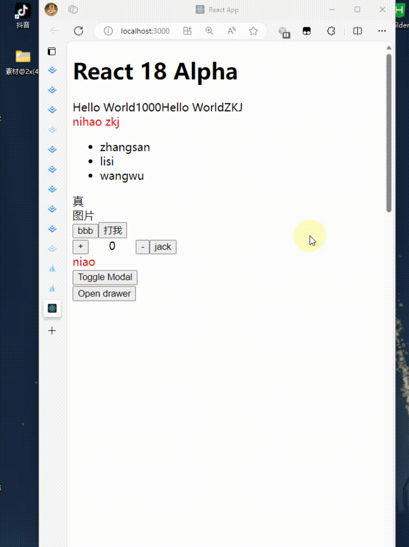The height and width of the screenshot is (547, 409).
Task: Select the React App tab in vertical tabs
Action: point(52,308)
